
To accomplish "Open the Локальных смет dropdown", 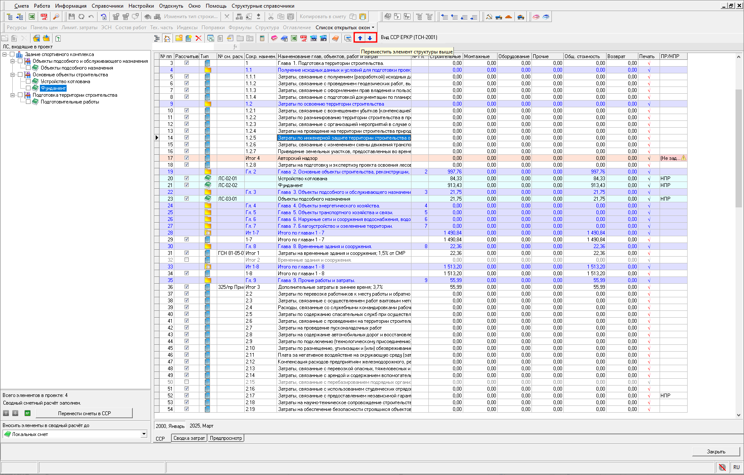I will (x=144, y=434).
